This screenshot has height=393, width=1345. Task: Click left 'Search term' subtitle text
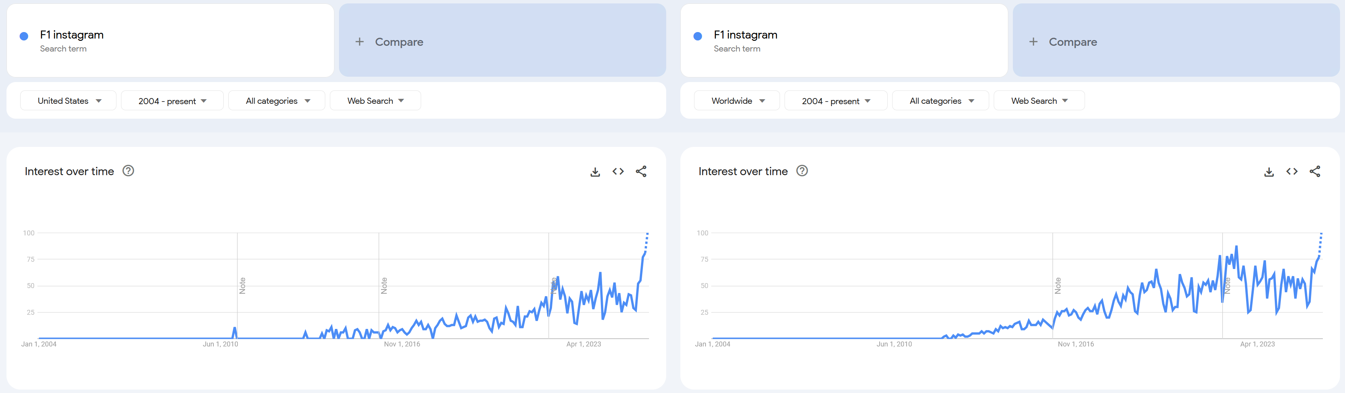[63, 48]
